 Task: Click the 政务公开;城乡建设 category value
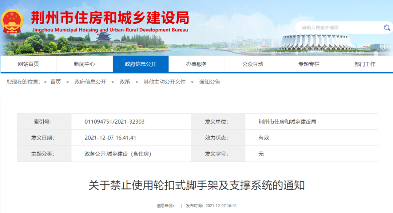pos(118,154)
